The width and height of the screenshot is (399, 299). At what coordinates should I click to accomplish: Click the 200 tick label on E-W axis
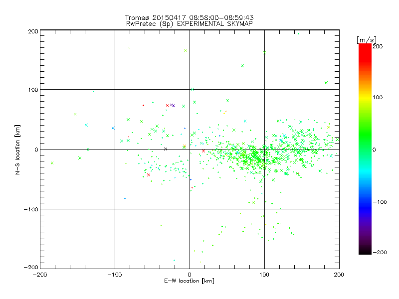point(339,275)
